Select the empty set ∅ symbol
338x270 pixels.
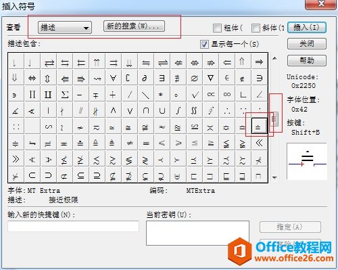pyautogui.click(x=194, y=78)
